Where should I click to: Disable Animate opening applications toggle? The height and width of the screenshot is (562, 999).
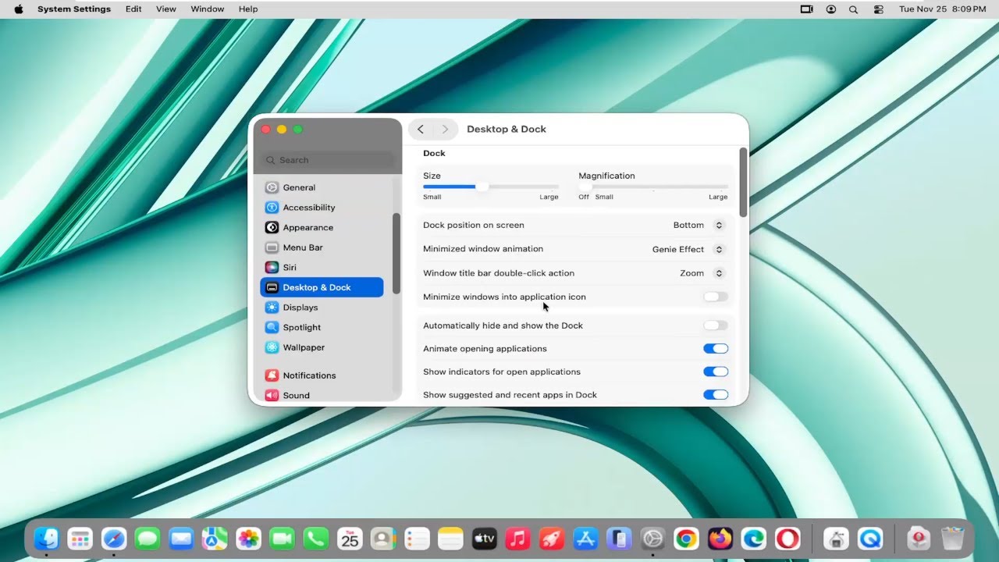coord(716,349)
